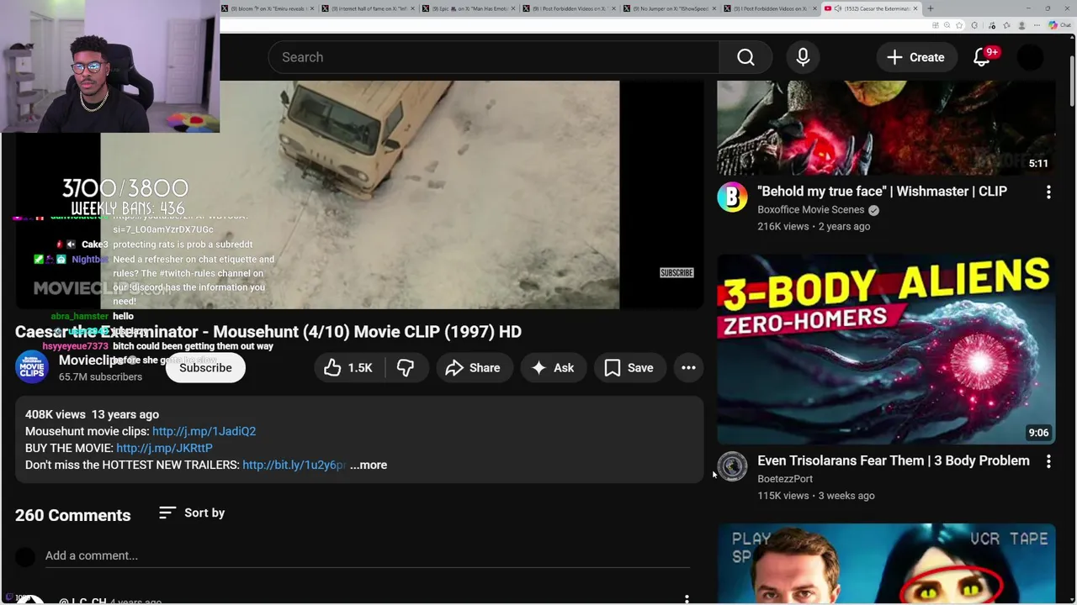Like the Mousehunt video
Screen dimensions: 1077x605
[x=348, y=368]
